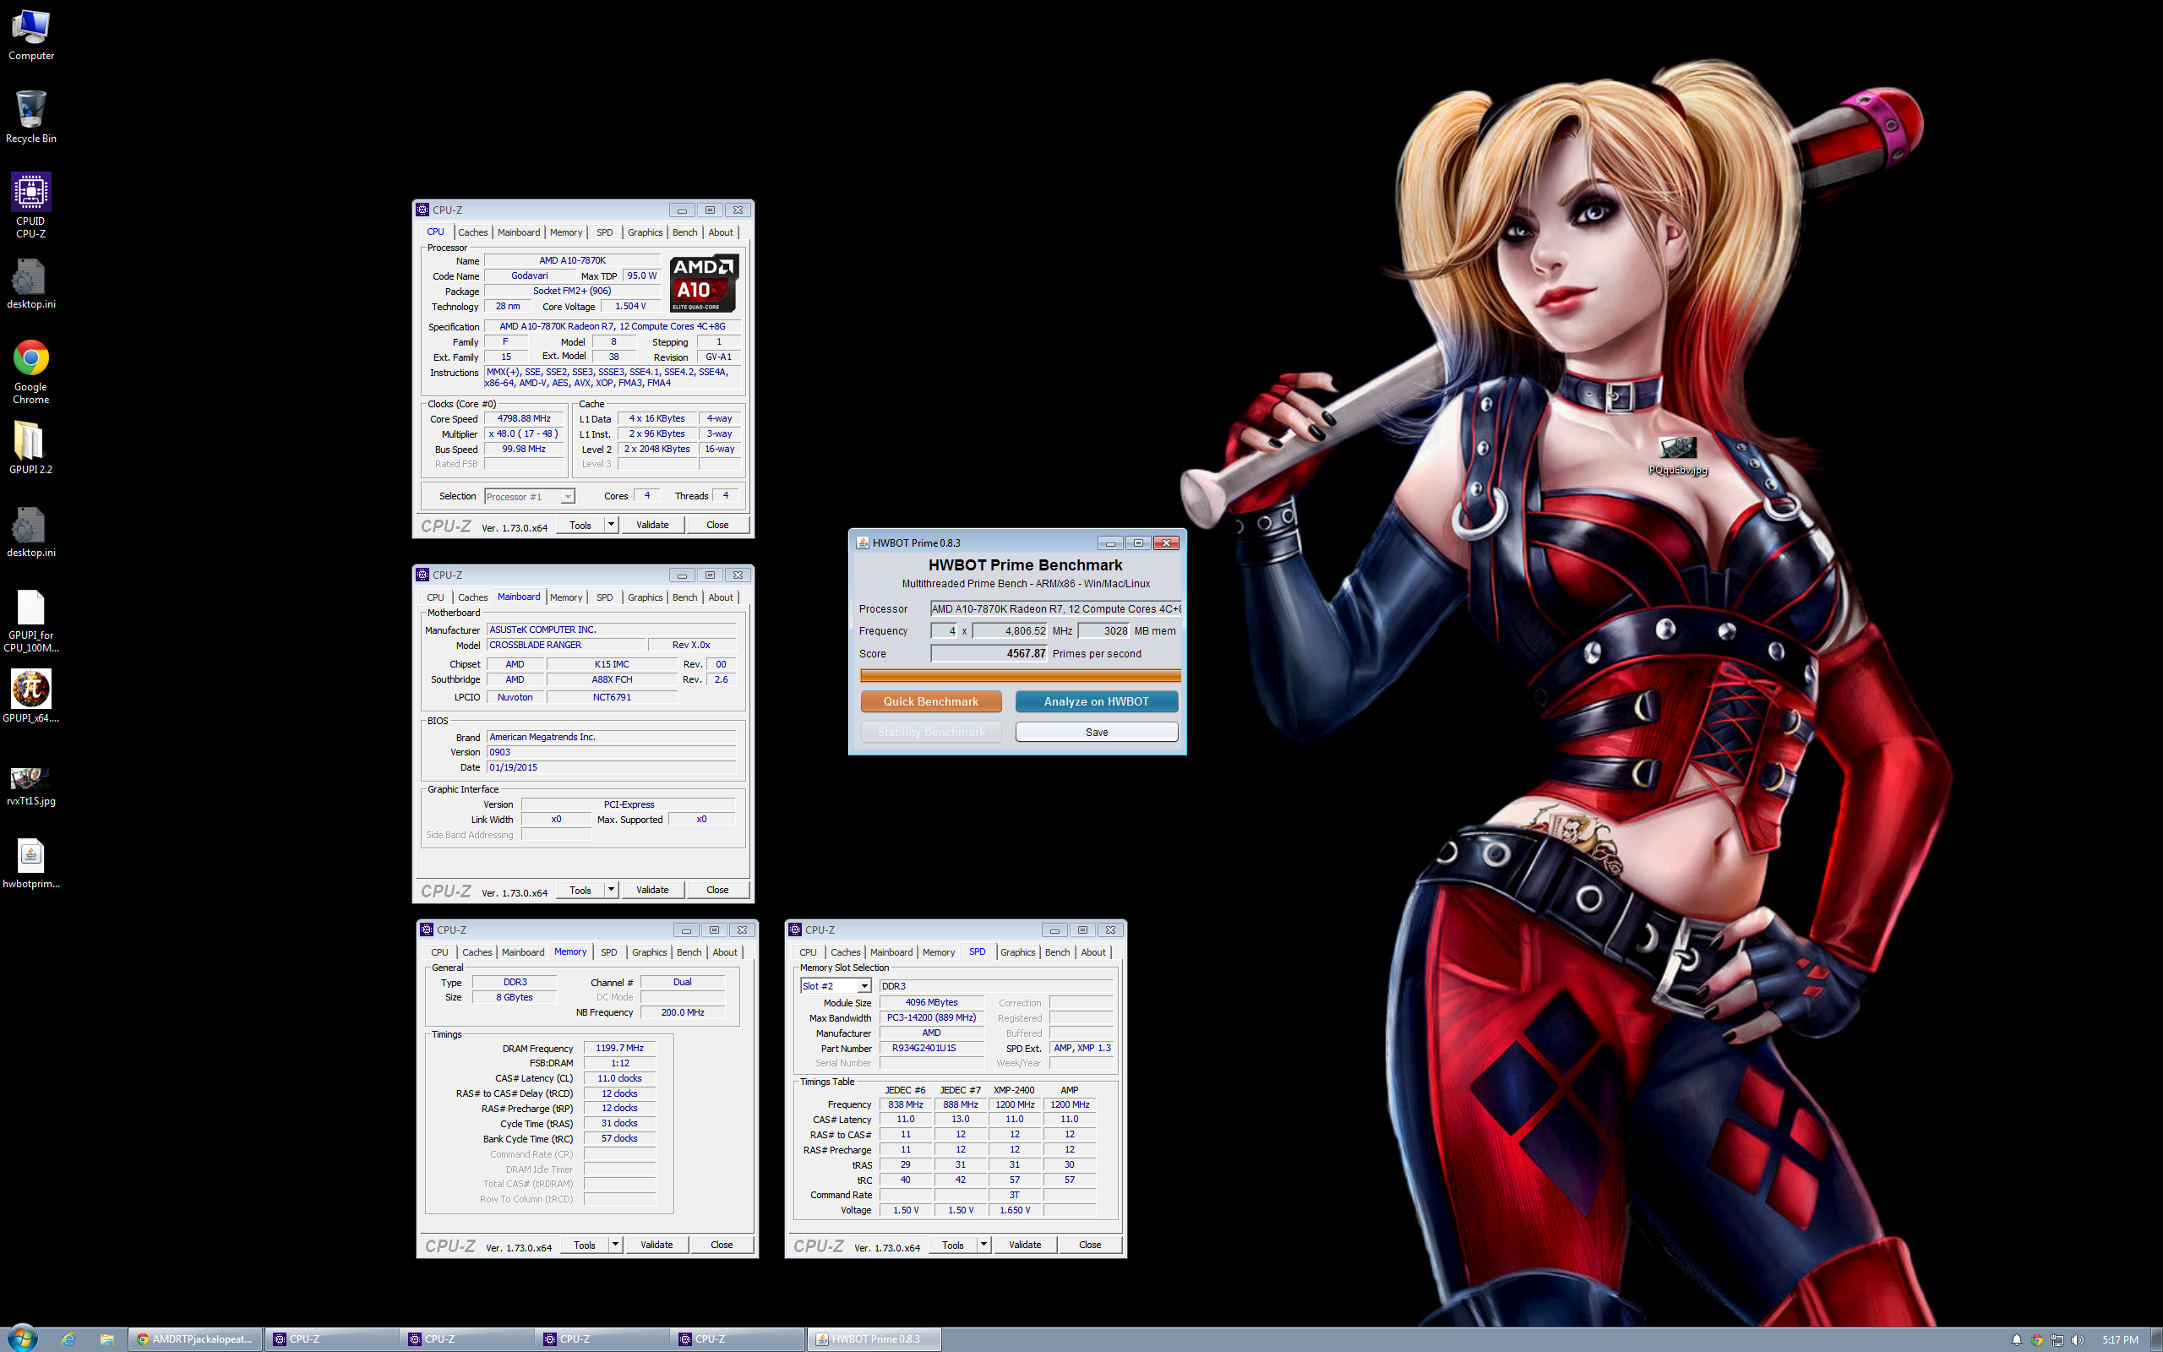The image size is (2163, 1352).
Task: Switch to the AMDRTPjackalopeat Chrome taskbar item
Action: pos(195,1339)
